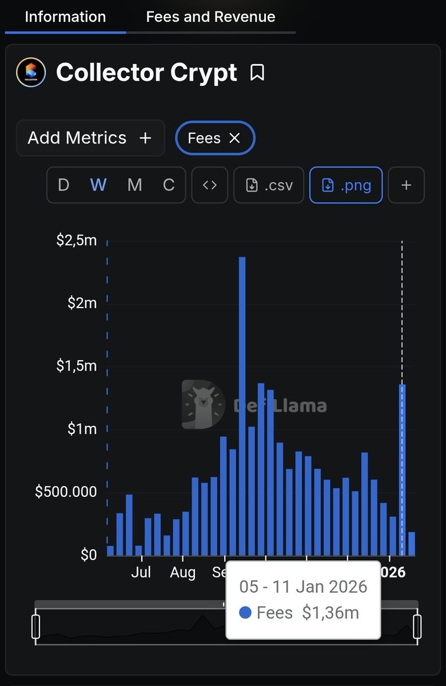Click the Collector Crypt logo icon

tap(31, 73)
